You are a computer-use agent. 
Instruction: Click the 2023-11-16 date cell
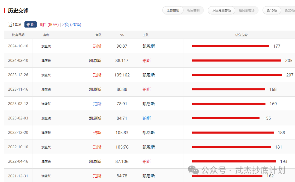coord(18,89)
